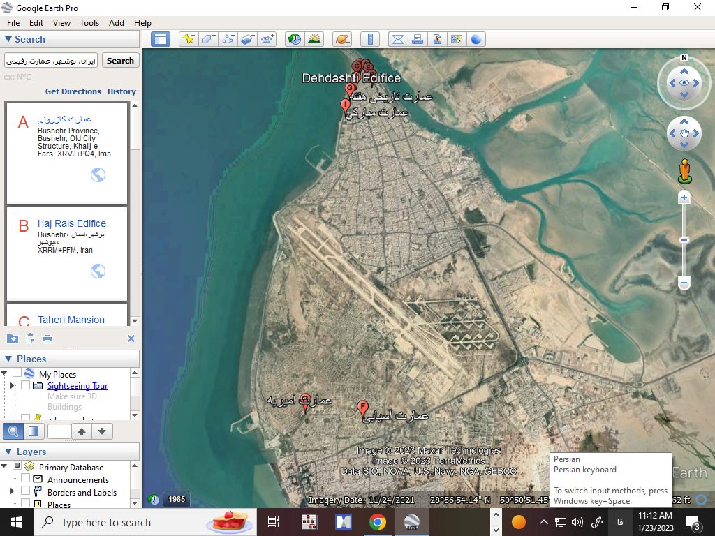Image resolution: width=715 pixels, height=536 pixels.
Task: Check the Borders and Labels layer
Action: click(x=26, y=492)
